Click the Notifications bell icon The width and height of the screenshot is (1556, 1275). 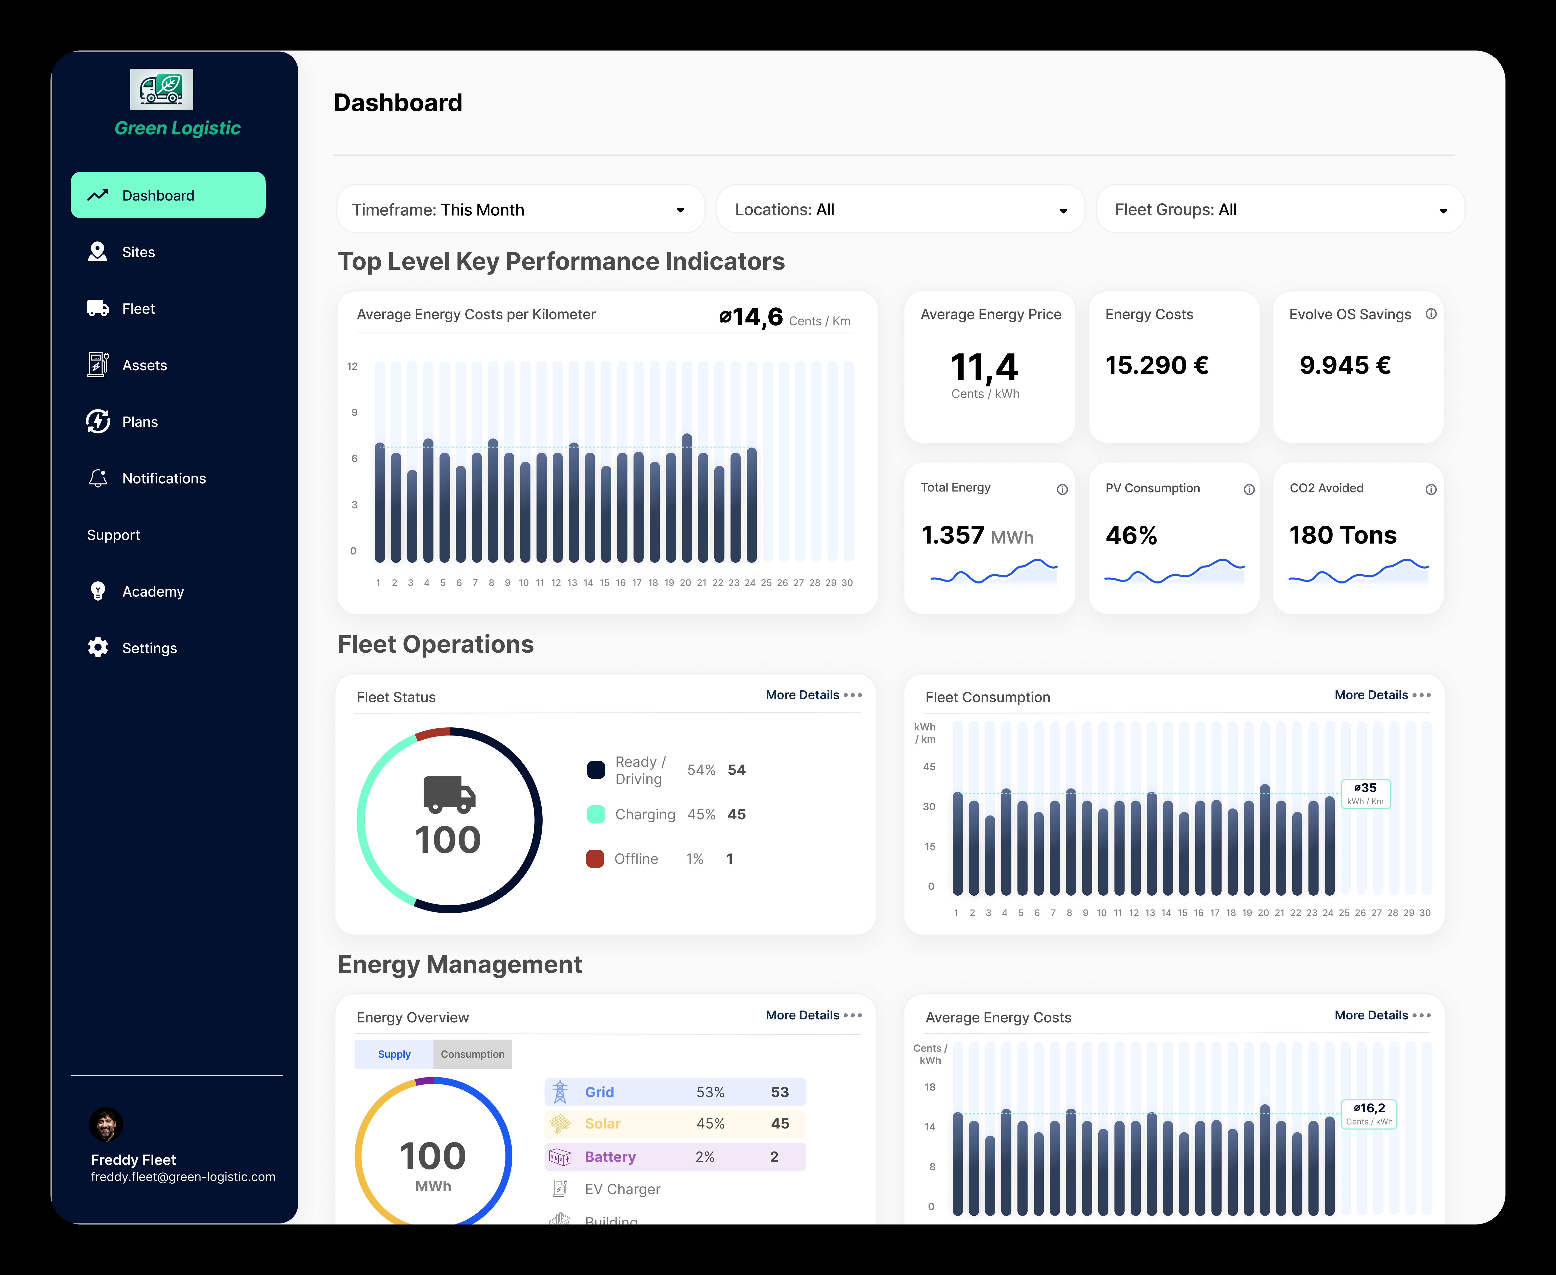(x=98, y=478)
